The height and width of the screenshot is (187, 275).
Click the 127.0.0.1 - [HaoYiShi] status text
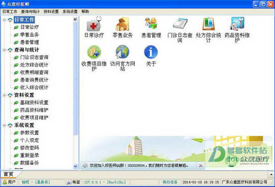[105, 182]
